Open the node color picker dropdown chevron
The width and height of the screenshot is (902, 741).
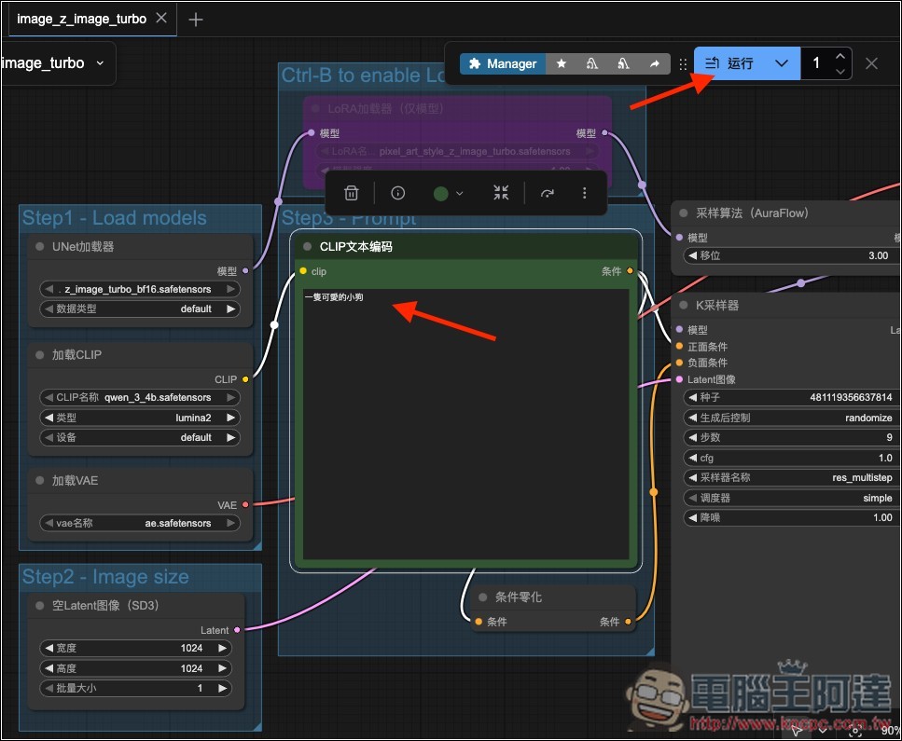click(x=460, y=194)
